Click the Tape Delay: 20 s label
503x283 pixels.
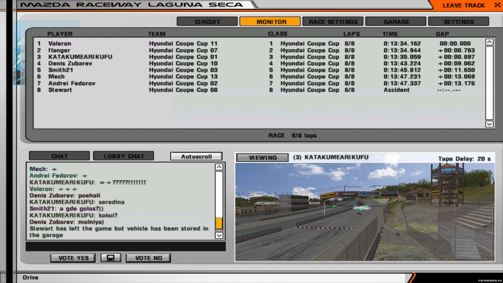pyautogui.click(x=464, y=159)
